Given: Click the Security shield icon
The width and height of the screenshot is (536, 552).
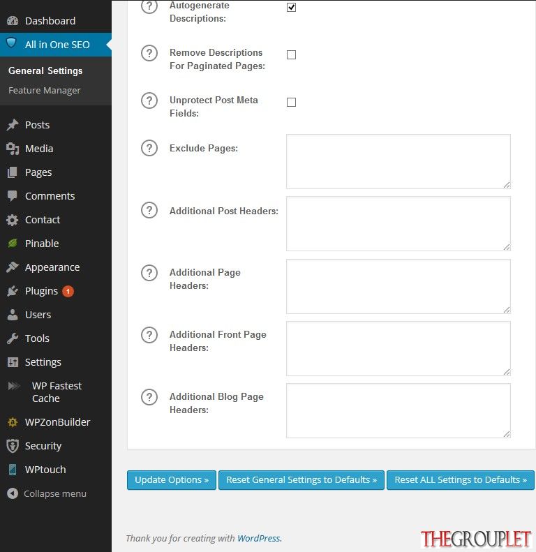Looking at the screenshot, I should (13, 446).
